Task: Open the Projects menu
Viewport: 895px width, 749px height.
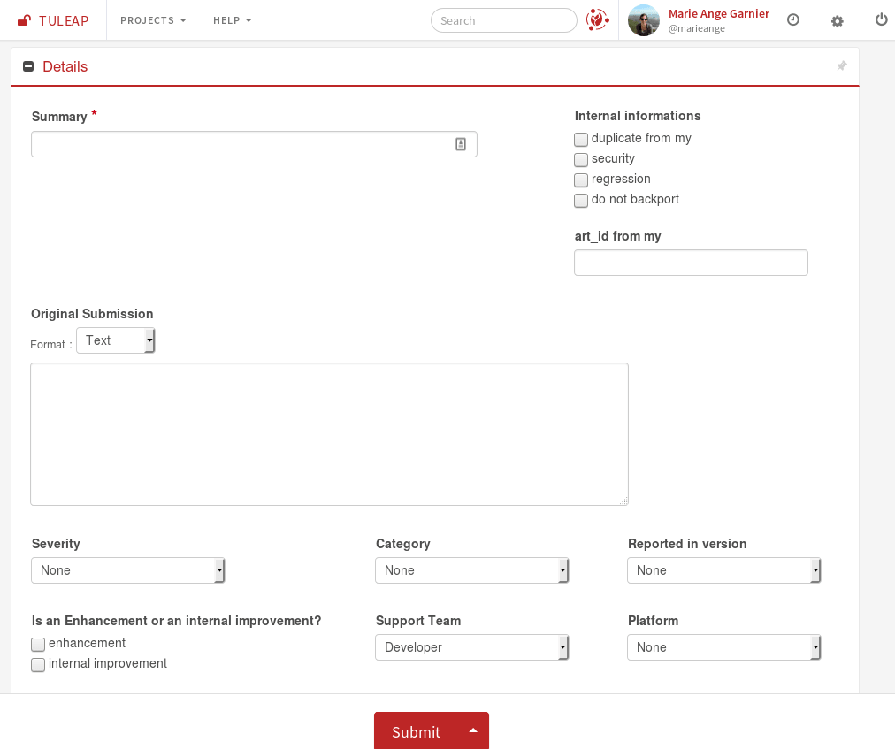Action: coord(153,20)
